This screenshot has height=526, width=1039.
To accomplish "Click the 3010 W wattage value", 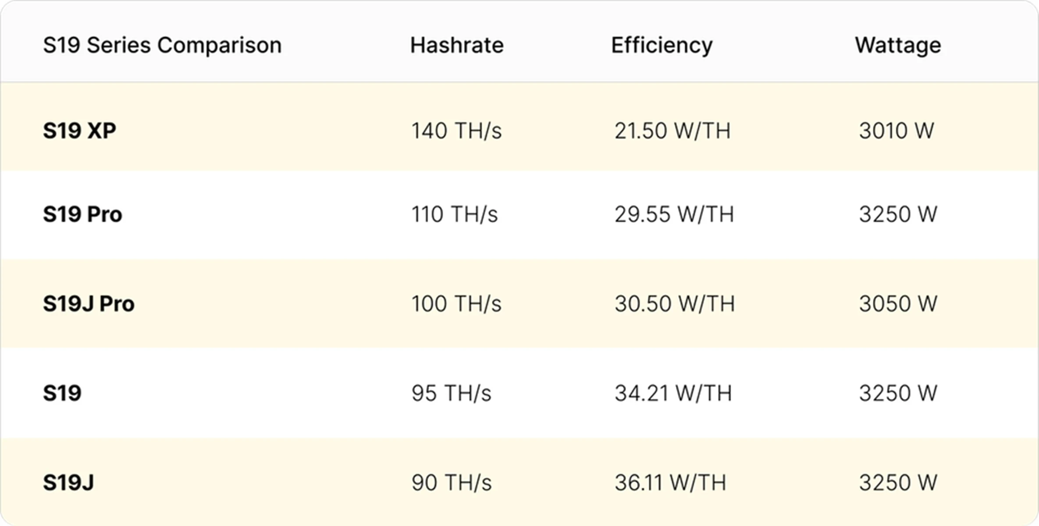I will (897, 131).
